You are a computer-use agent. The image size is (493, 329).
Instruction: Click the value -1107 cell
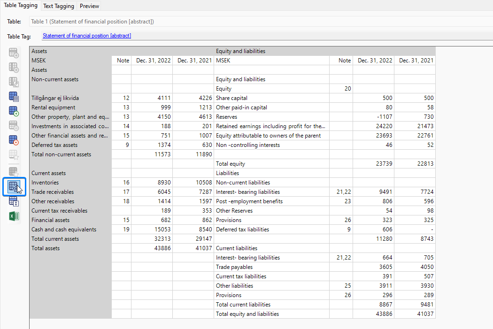374,117
